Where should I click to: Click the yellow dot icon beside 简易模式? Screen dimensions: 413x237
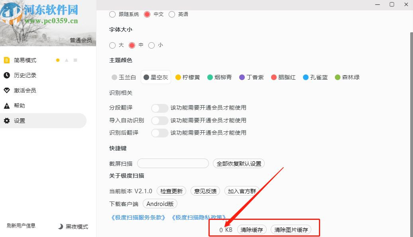[57, 60]
